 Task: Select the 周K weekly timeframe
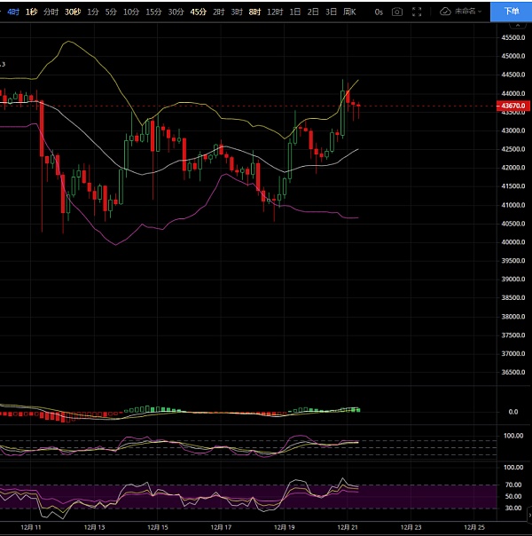click(x=348, y=12)
